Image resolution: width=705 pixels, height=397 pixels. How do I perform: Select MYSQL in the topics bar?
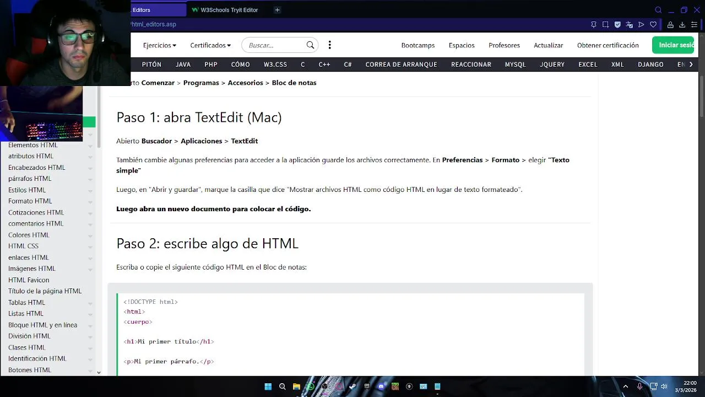pos(516,65)
